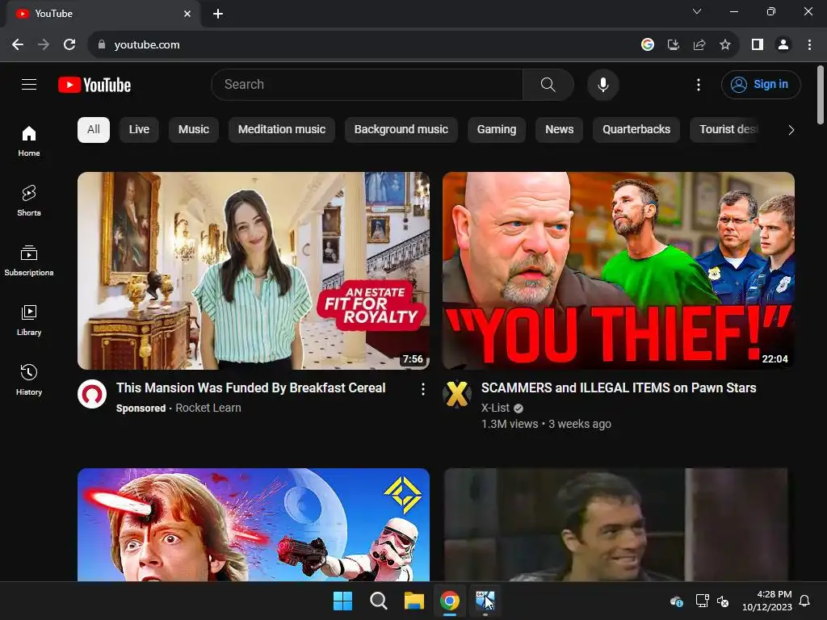Select the Background music chip
The image size is (827, 620).
(401, 130)
